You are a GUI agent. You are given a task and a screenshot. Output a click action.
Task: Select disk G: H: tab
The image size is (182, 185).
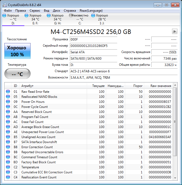pyautogui.click(x=58, y=19)
